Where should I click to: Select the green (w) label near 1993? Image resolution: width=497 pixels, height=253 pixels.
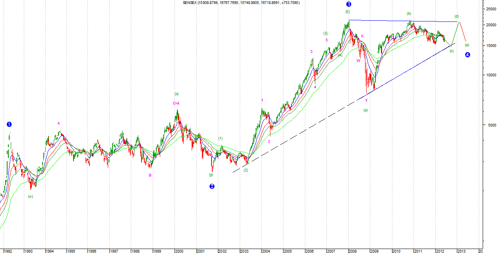pyautogui.click(x=30, y=196)
